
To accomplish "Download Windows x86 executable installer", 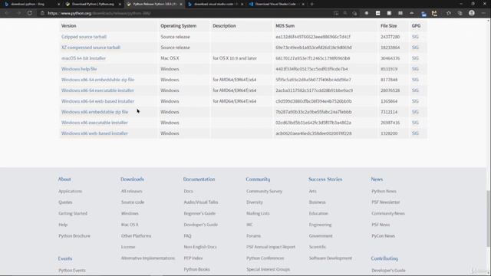I will pos(94,123).
